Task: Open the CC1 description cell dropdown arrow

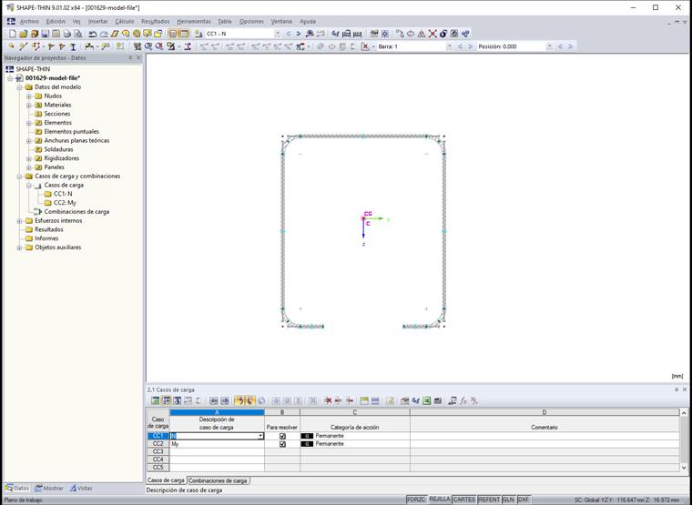Action: [x=260, y=436]
